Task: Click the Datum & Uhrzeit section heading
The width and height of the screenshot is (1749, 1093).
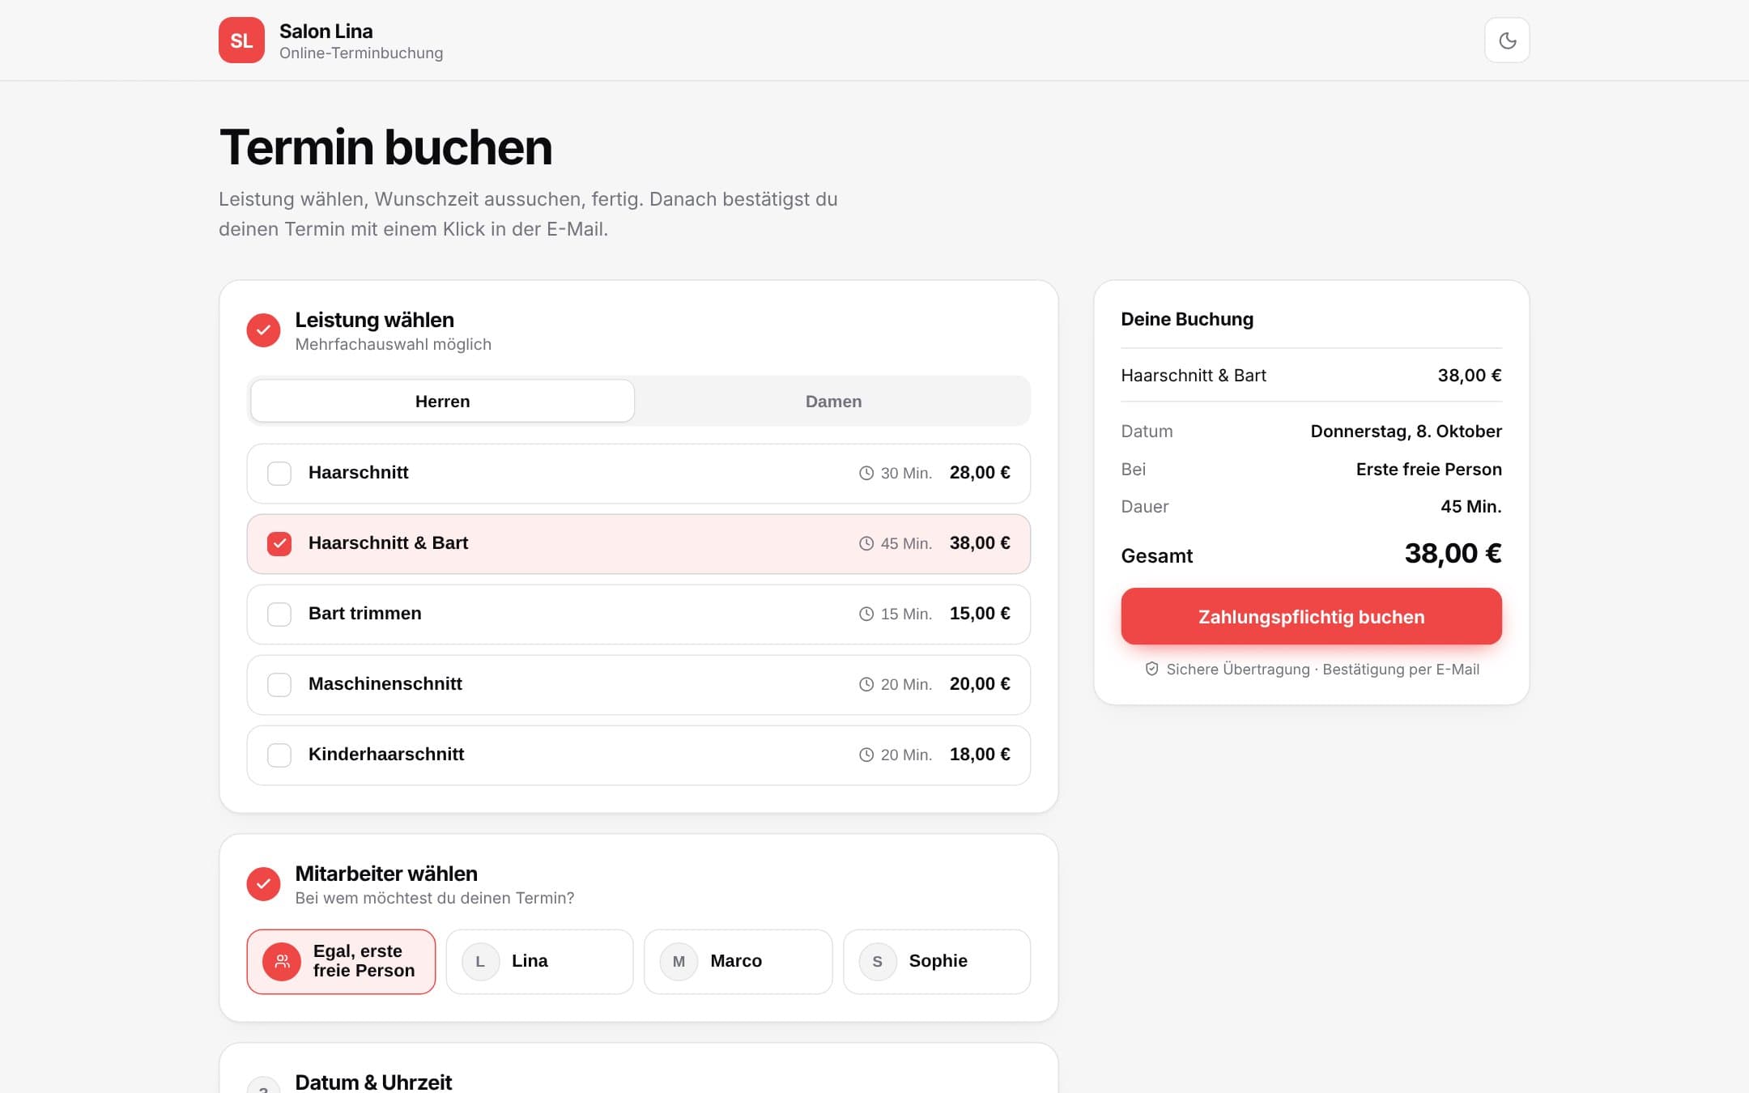Action: (x=373, y=1082)
